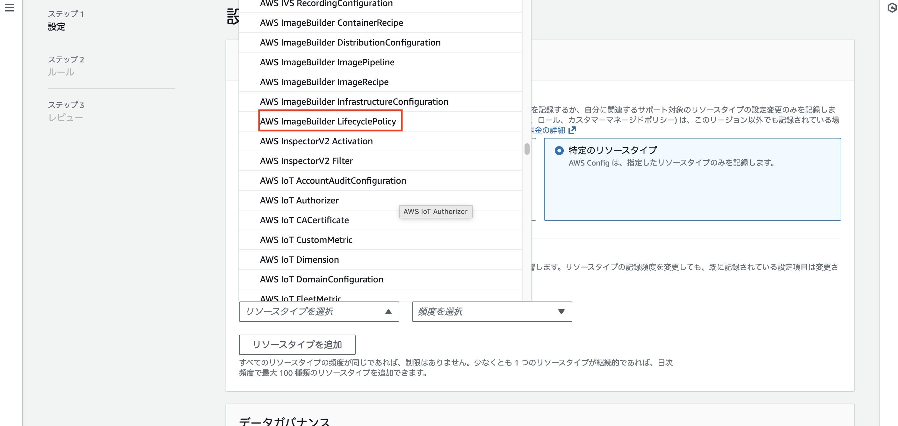Click the リソースタイプを追加 button

coord(297,344)
